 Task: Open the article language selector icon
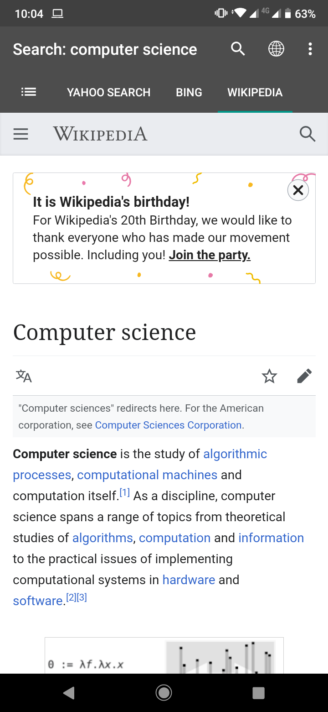(24, 376)
